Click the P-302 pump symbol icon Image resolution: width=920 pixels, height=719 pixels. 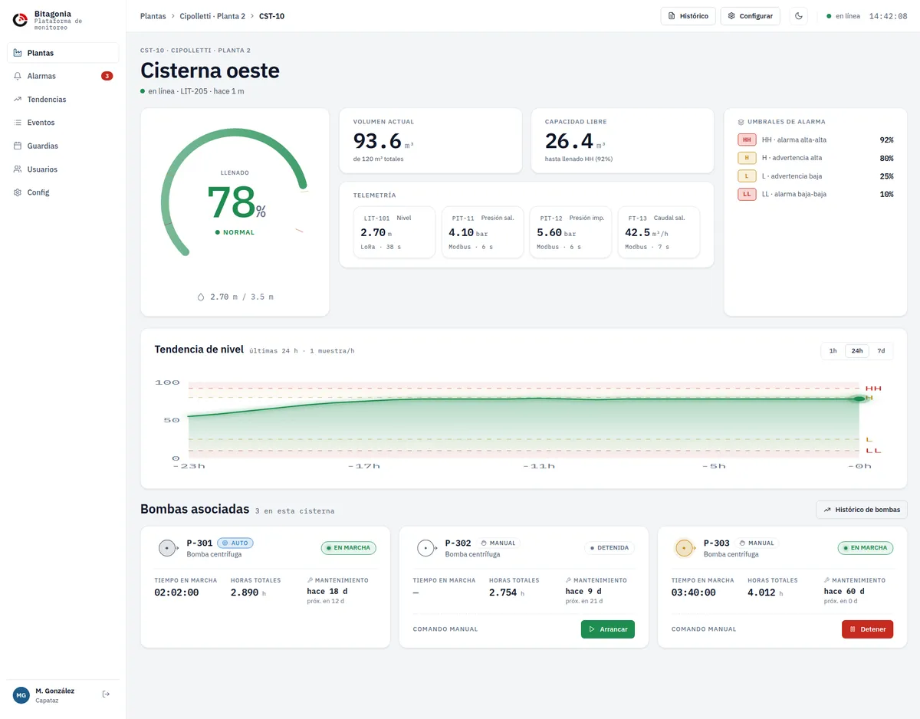click(426, 548)
